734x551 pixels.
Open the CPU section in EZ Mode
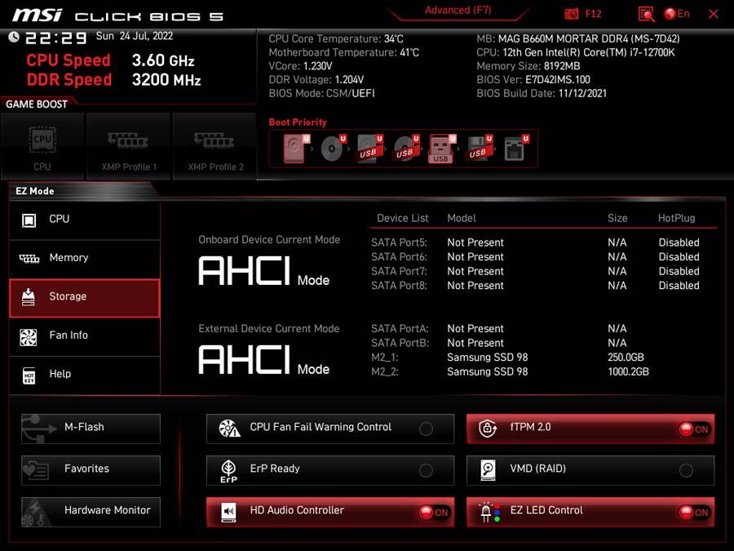85,220
